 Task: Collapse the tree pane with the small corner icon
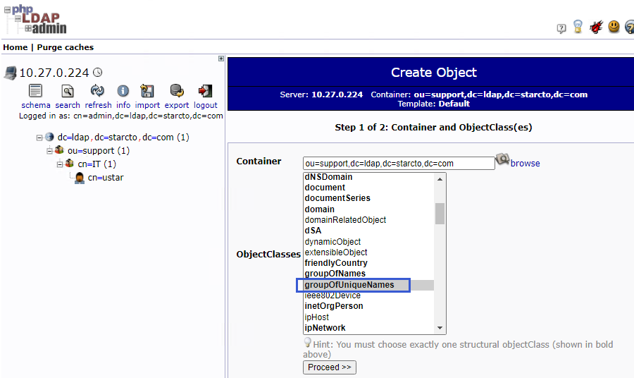[221, 59]
